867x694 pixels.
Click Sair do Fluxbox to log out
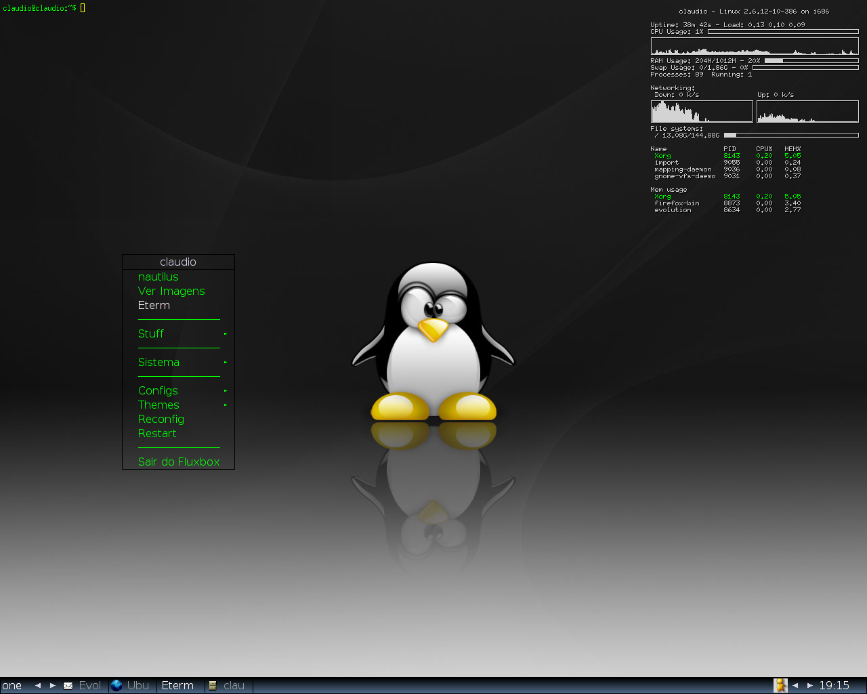178,462
